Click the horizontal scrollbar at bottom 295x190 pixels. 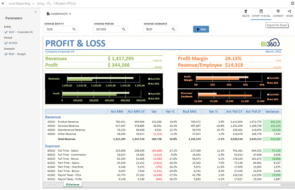257,185
